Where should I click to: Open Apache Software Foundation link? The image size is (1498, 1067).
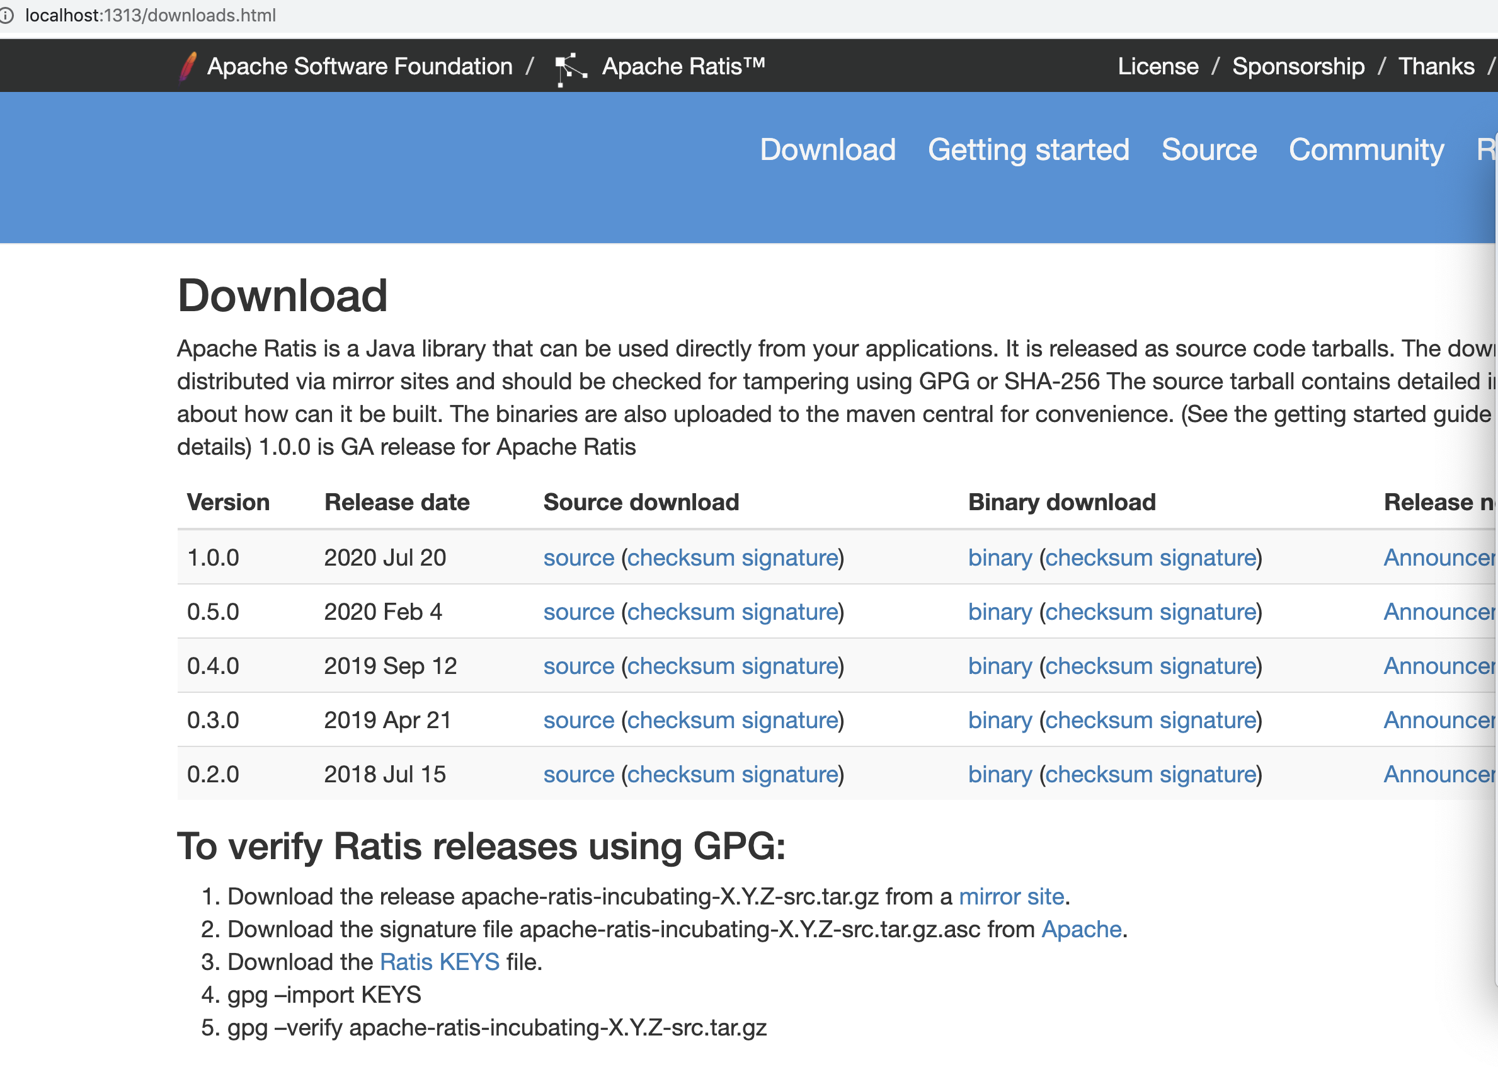[x=360, y=66]
